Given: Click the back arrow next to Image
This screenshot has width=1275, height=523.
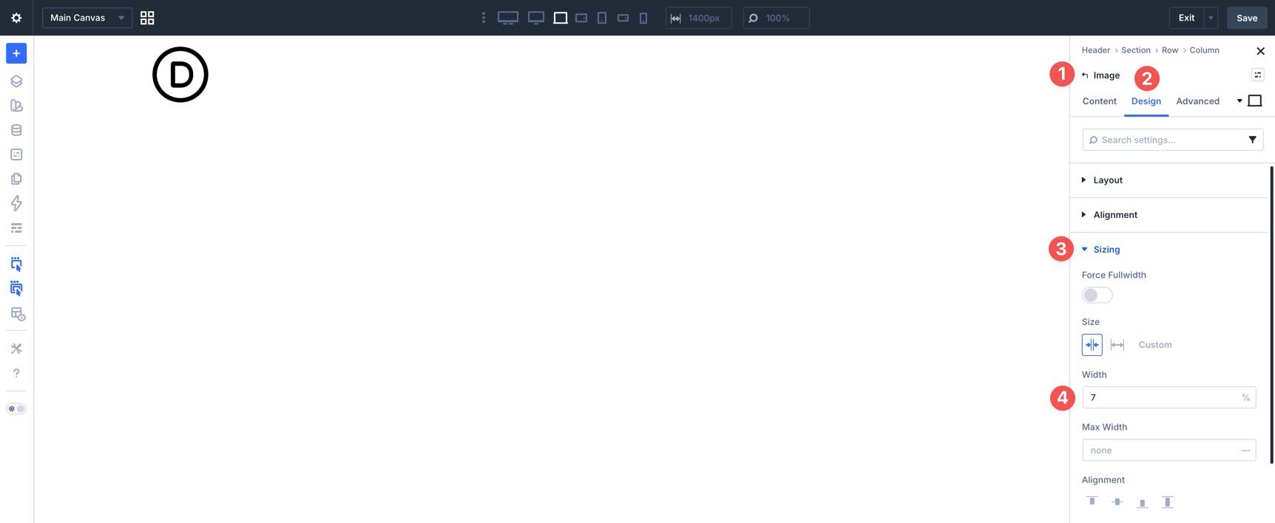Looking at the screenshot, I should coord(1085,75).
